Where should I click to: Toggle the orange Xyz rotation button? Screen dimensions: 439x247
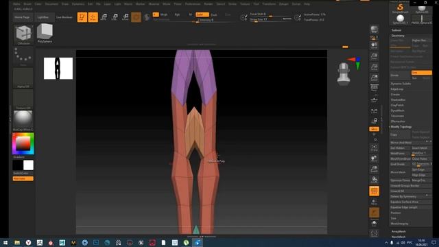[x=374, y=129]
